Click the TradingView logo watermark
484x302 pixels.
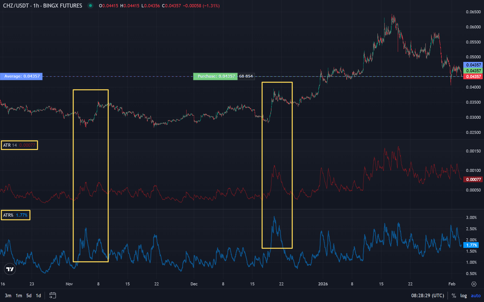(x=10, y=269)
